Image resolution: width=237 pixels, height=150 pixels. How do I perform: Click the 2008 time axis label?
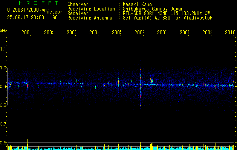[x=185, y=33]
